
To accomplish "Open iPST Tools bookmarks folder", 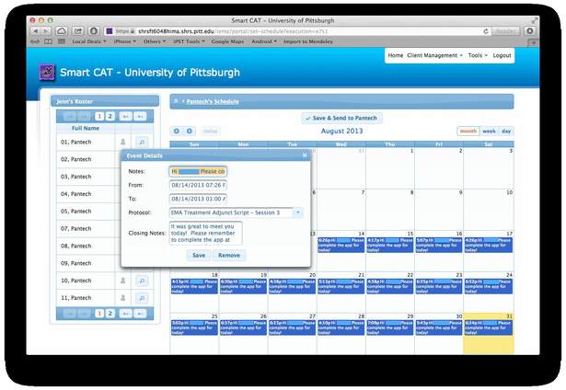I will pyautogui.click(x=190, y=41).
